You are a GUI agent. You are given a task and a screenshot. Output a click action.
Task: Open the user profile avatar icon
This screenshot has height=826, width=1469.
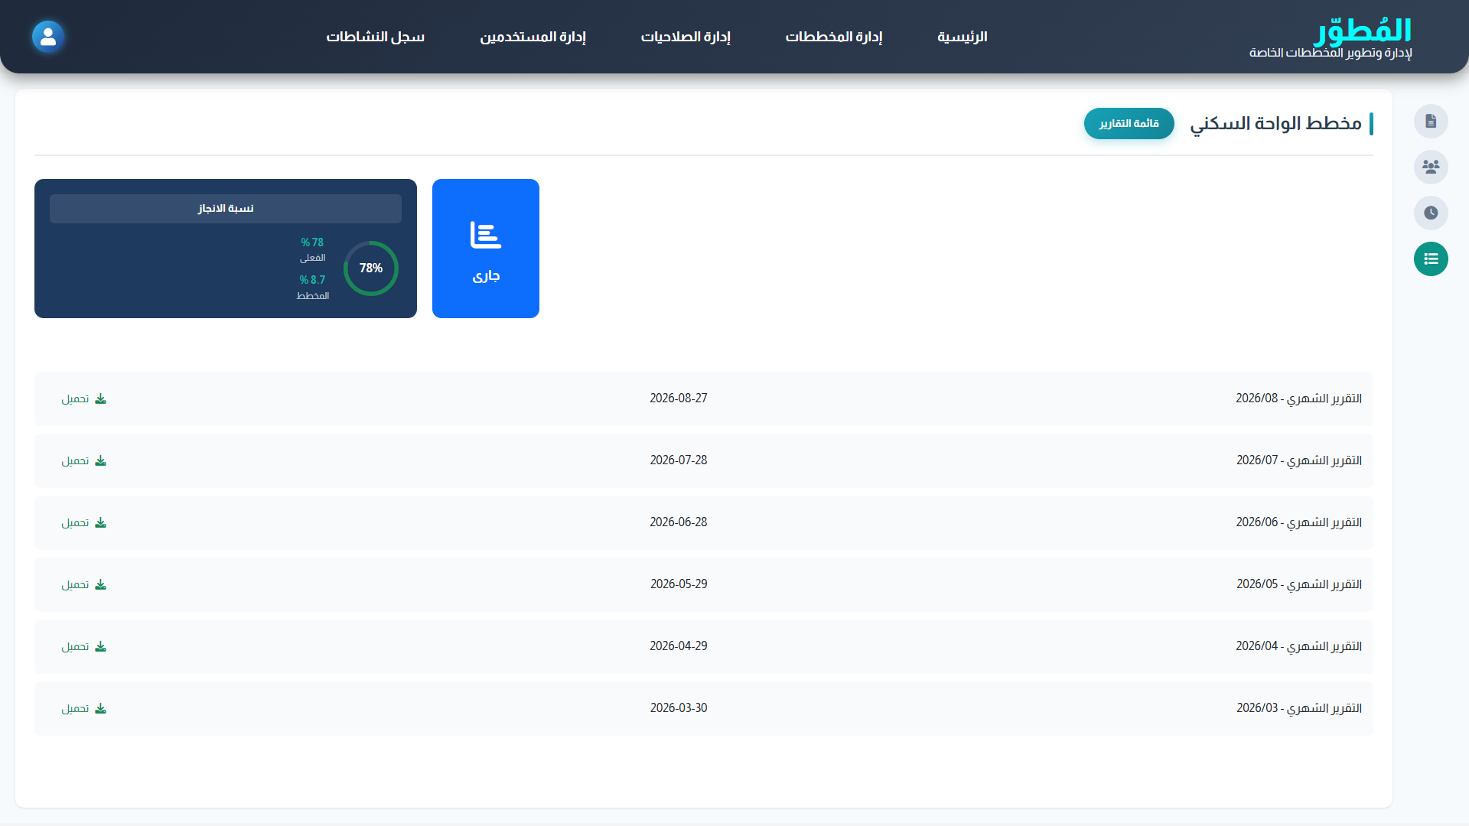click(x=48, y=37)
